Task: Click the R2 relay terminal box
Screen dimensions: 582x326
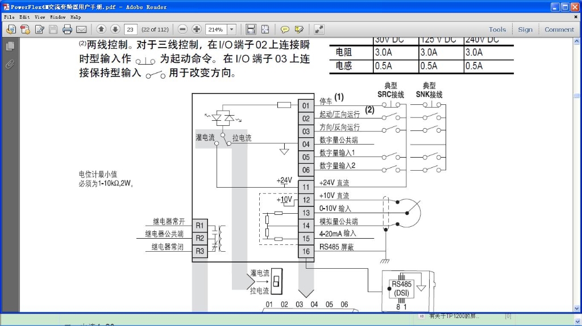Action: tap(200, 238)
